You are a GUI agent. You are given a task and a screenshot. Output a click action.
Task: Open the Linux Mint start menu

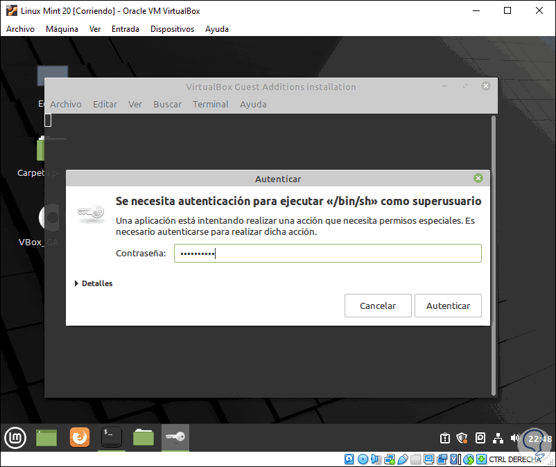tap(15, 438)
